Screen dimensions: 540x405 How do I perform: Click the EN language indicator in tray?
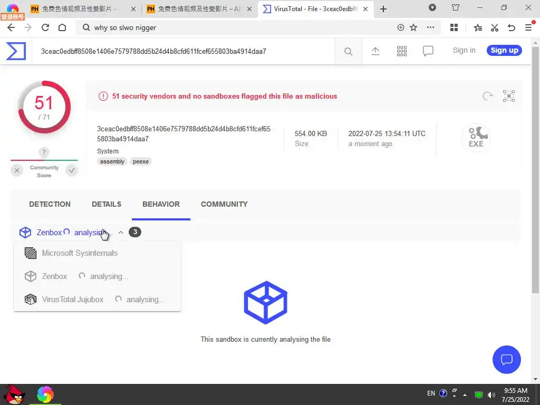pos(431,393)
